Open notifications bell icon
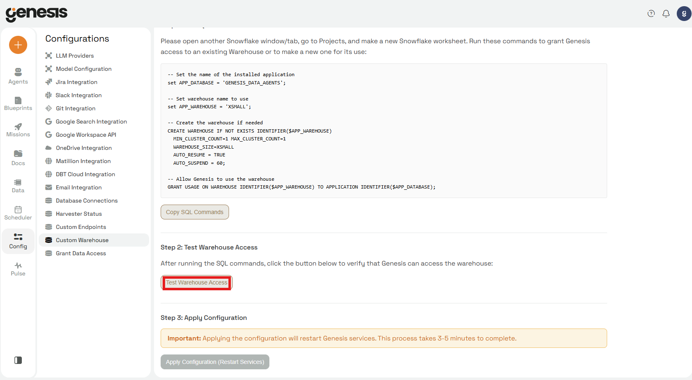692x380 pixels. 666,14
